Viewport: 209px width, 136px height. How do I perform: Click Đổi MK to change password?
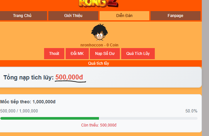(x=77, y=54)
